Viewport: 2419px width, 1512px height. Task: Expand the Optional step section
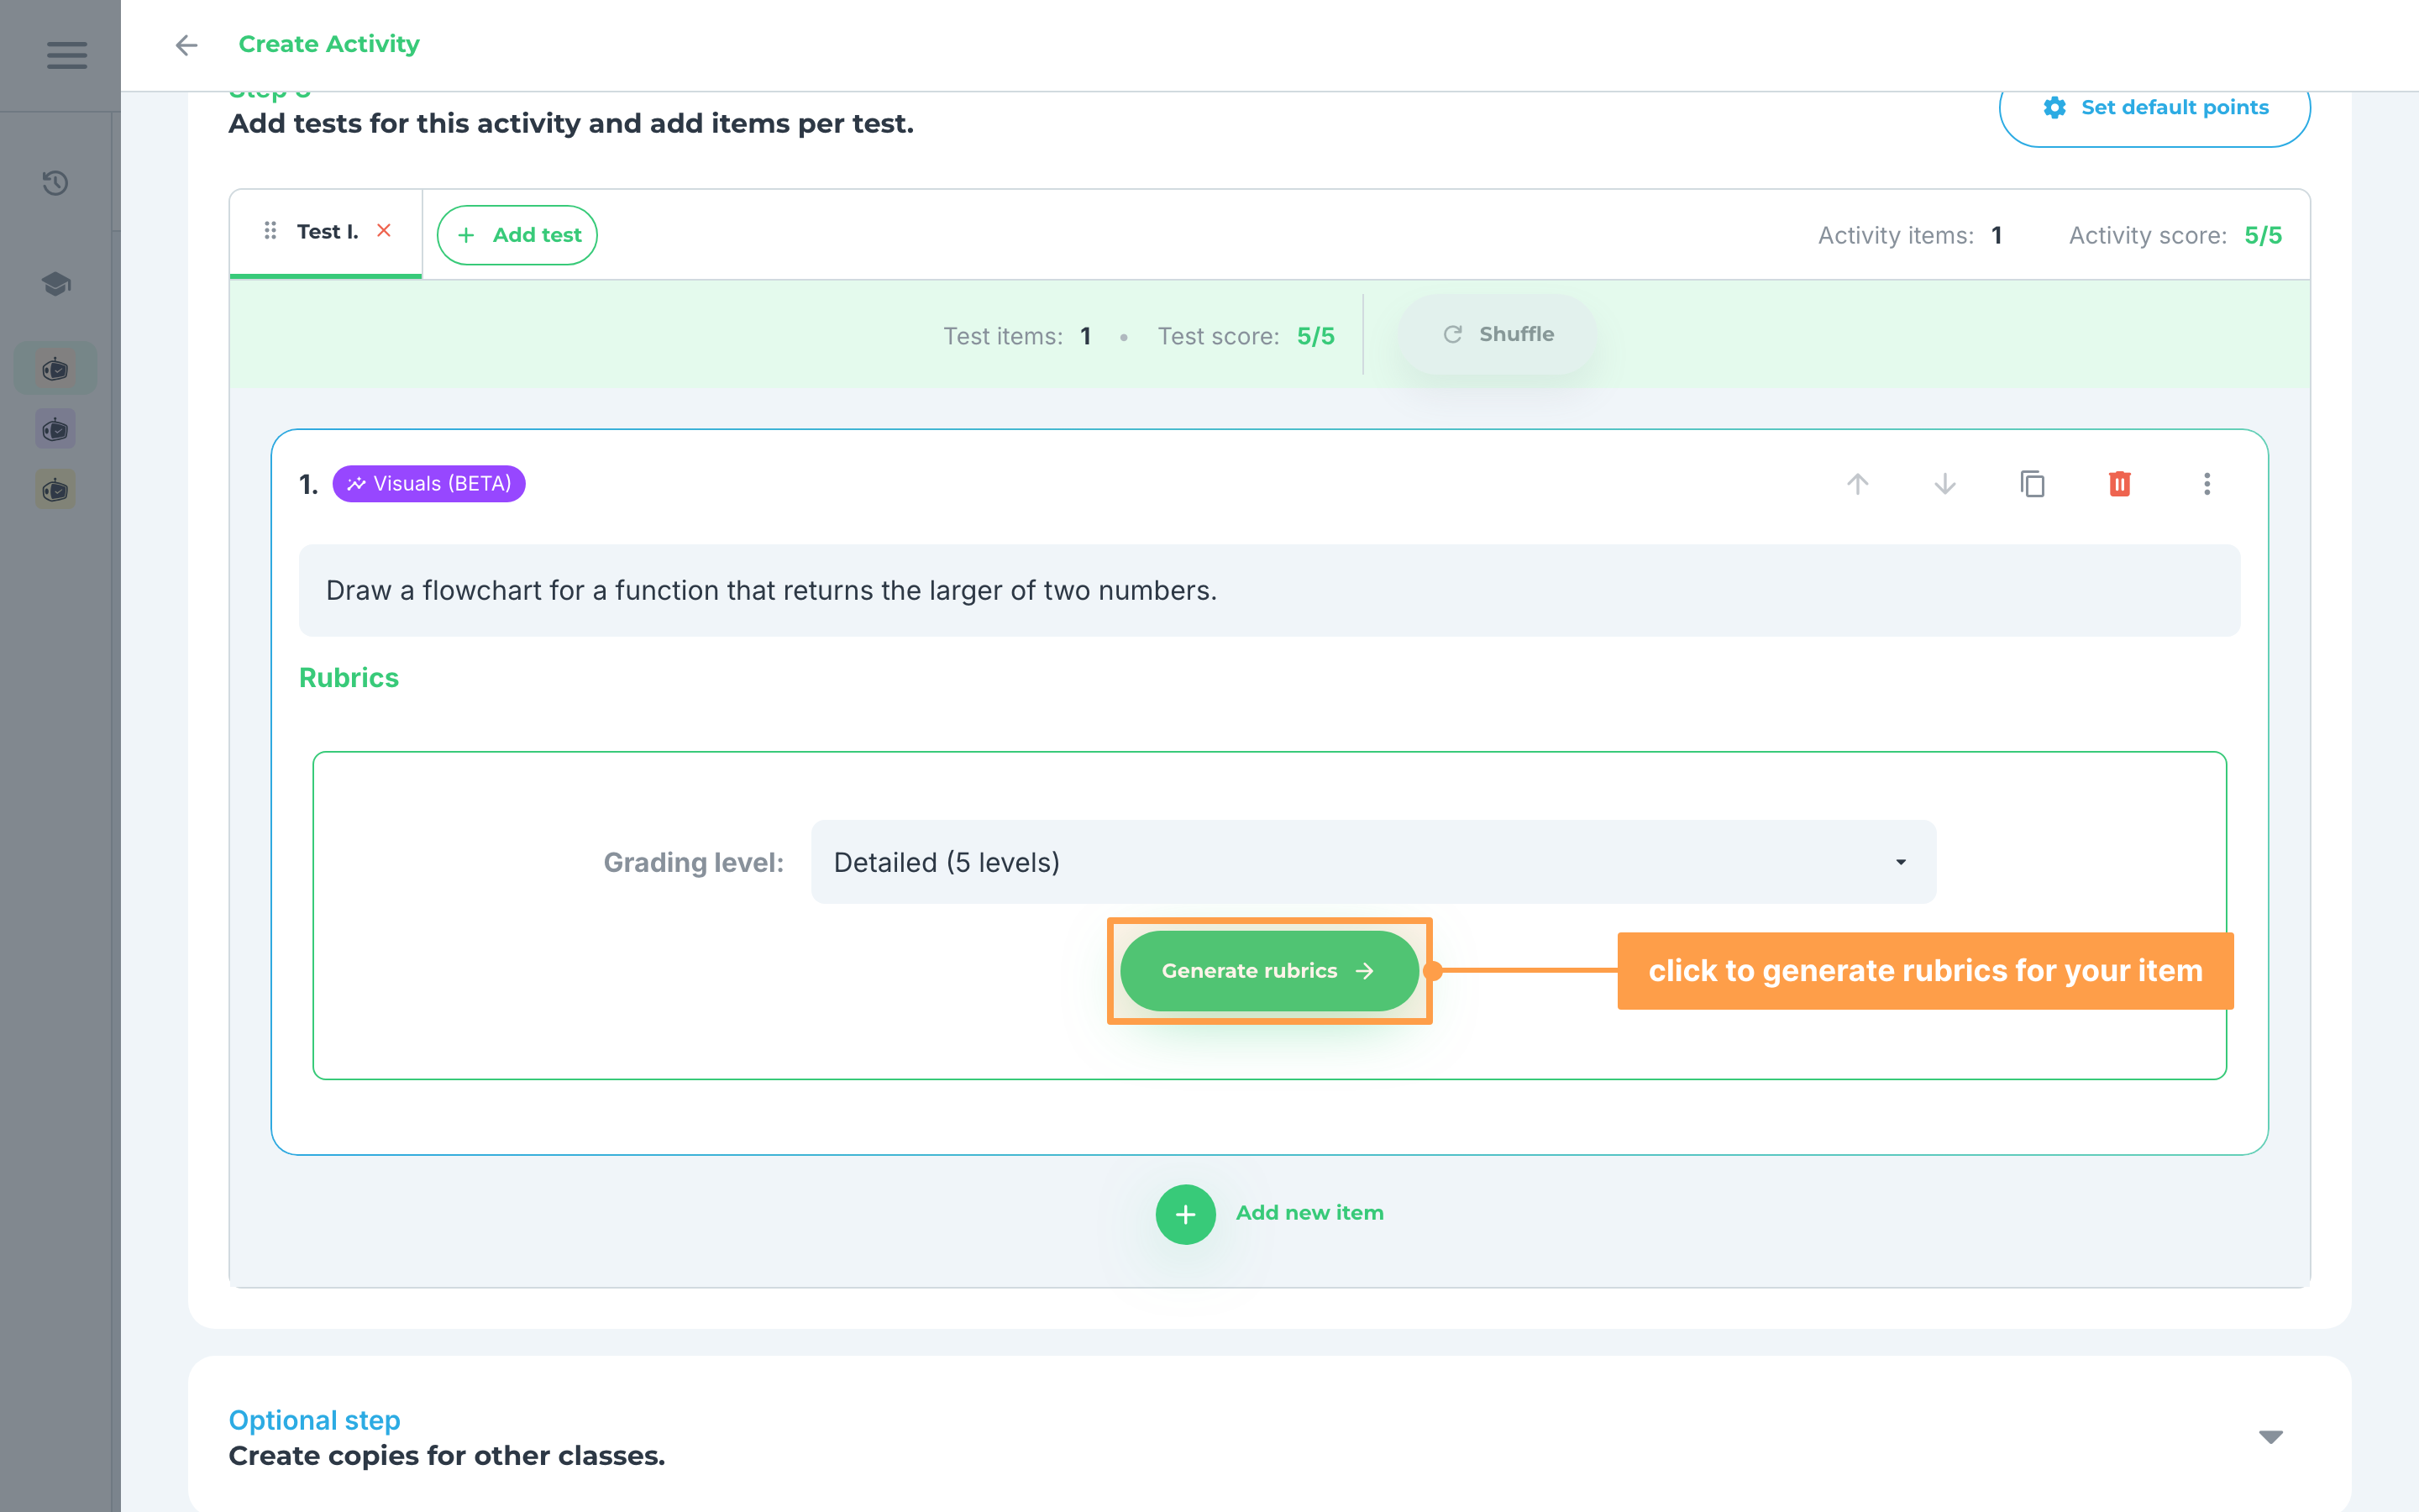(2271, 1437)
